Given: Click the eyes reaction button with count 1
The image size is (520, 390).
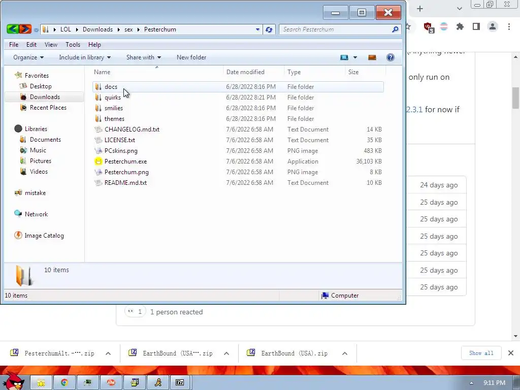Looking at the screenshot, I should tap(135, 312).
